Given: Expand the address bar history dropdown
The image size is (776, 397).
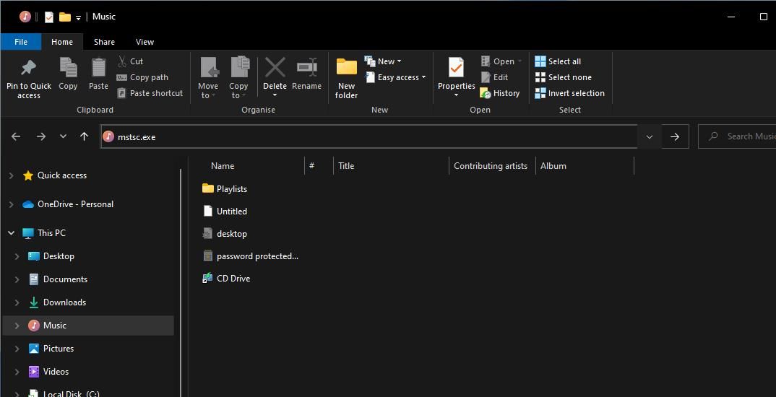Looking at the screenshot, I should [649, 136].
